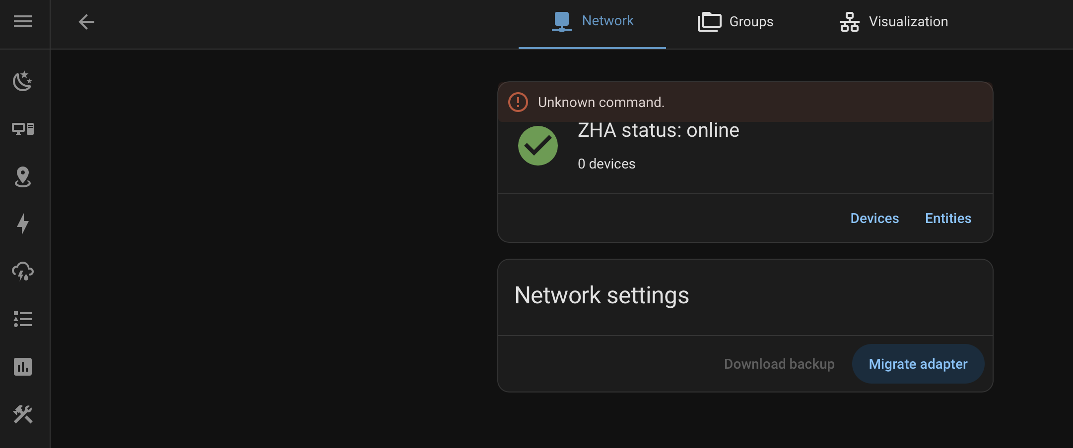Open the map marker sidebar icon

click(x=23, y=177)
